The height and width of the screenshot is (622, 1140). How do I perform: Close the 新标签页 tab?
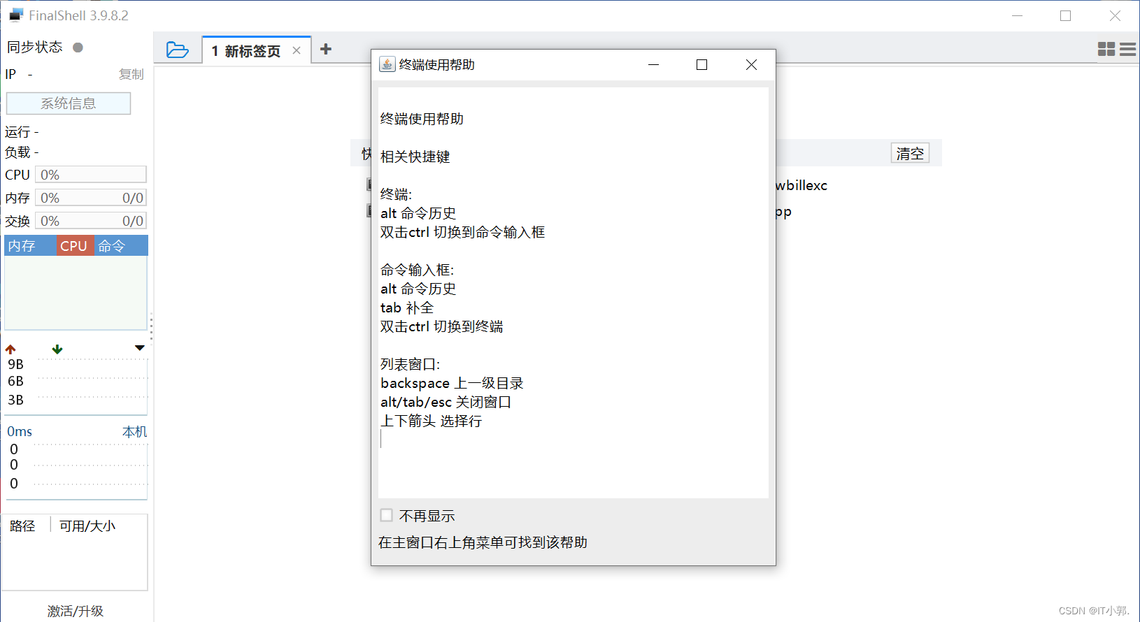point(297,50)
